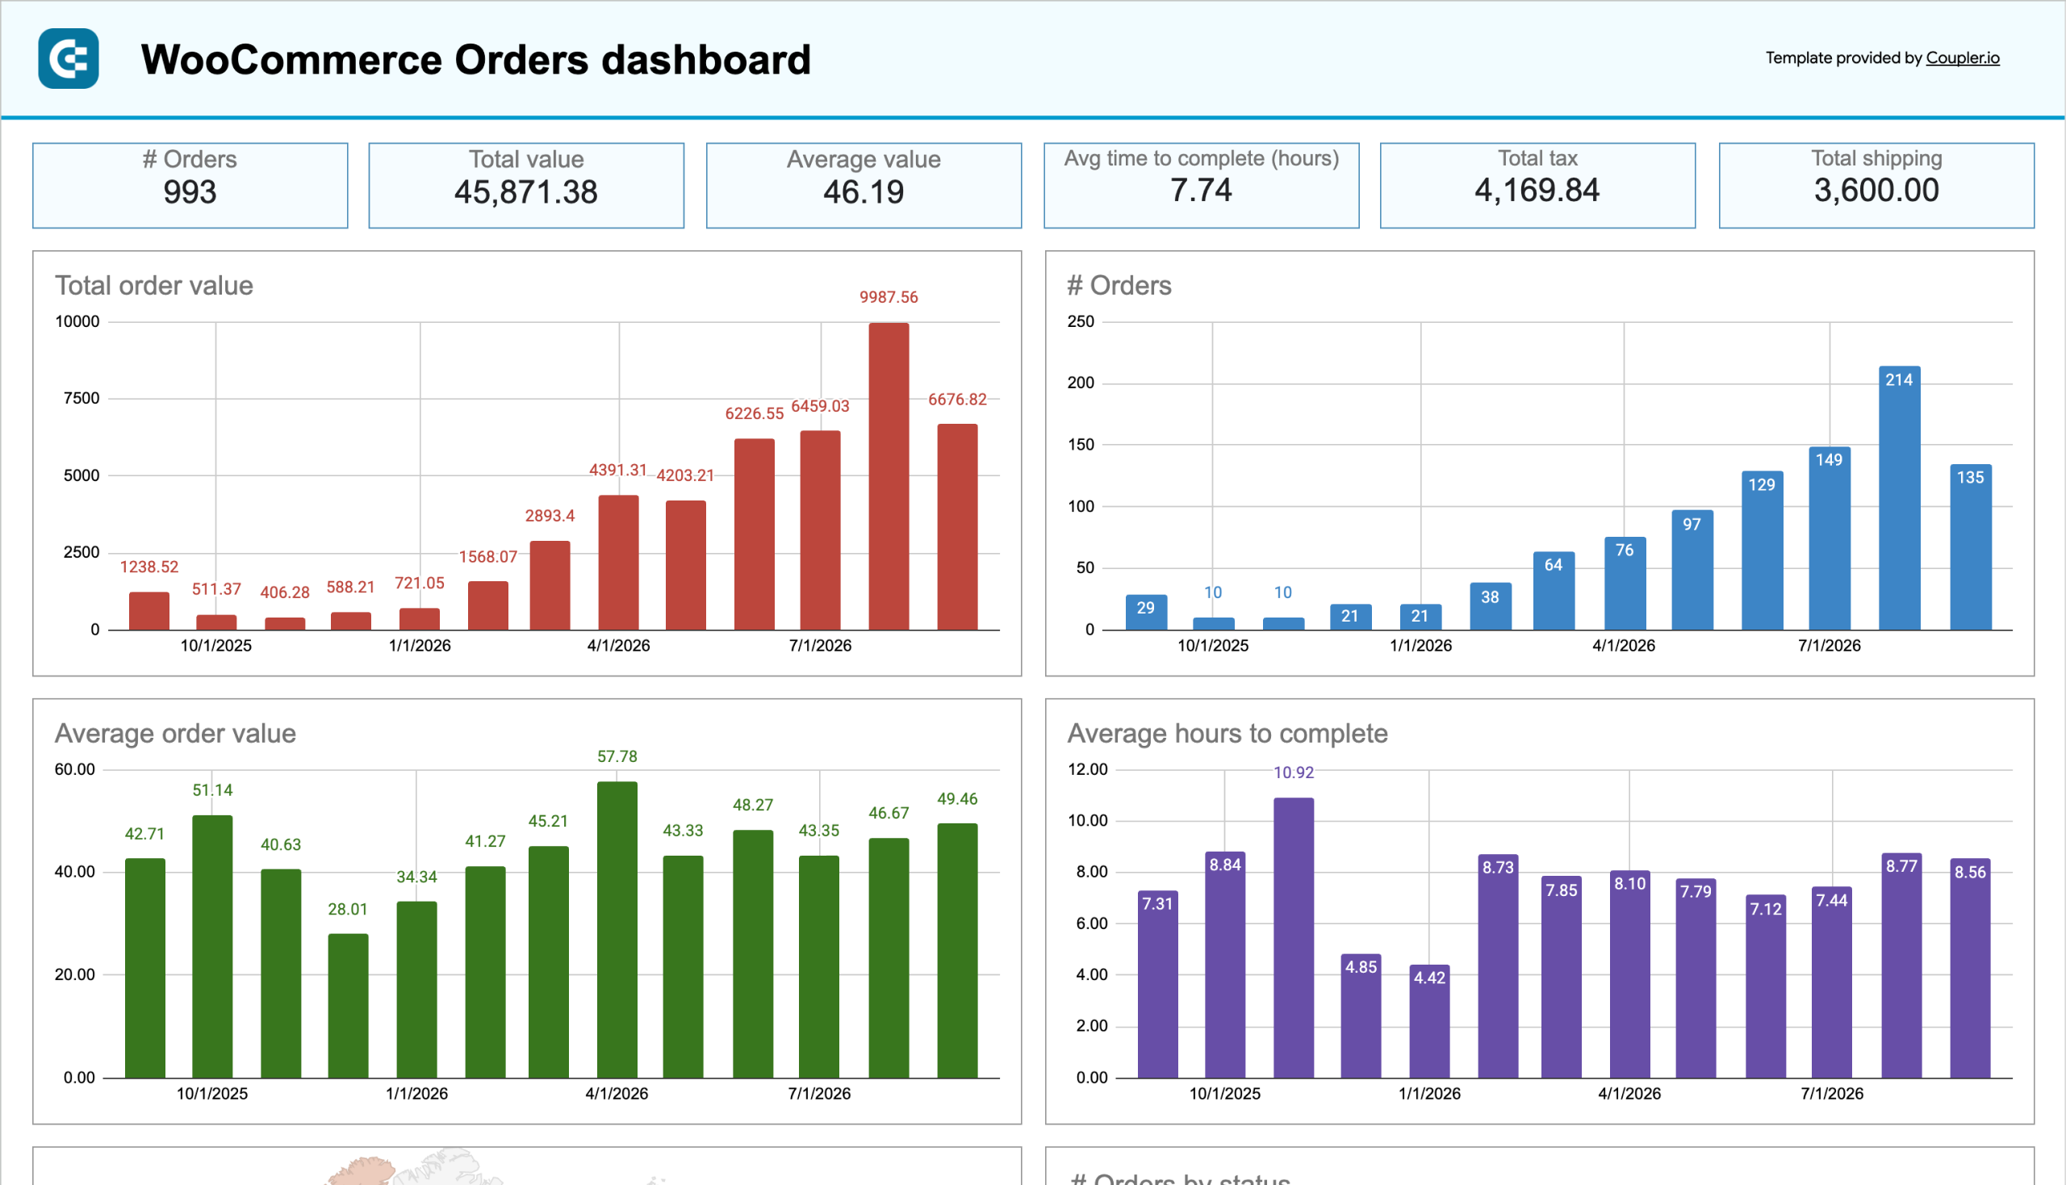Click the Total shipping 3,600.00 scorecard
The height and width of the screenshot is (1185, 2066).
point(1876,186)
